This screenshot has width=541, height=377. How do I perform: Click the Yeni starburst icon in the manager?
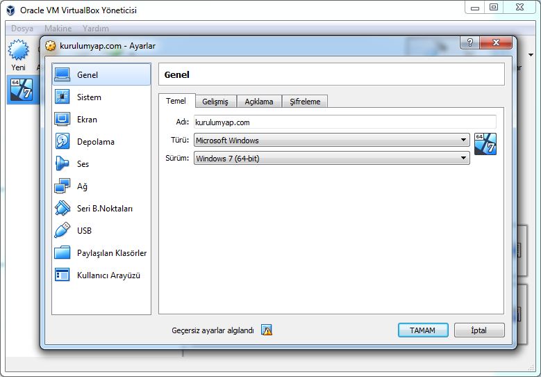19,50
